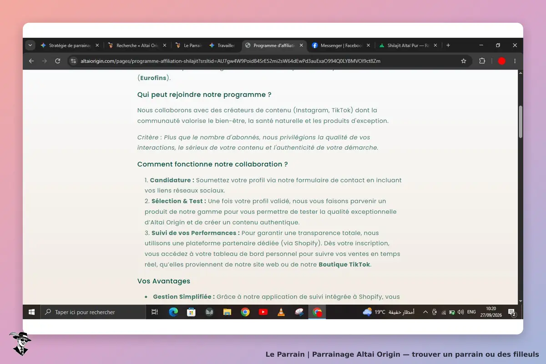Reload the current page
This screenshot has height=364, width=546.
tap(58, 61)
